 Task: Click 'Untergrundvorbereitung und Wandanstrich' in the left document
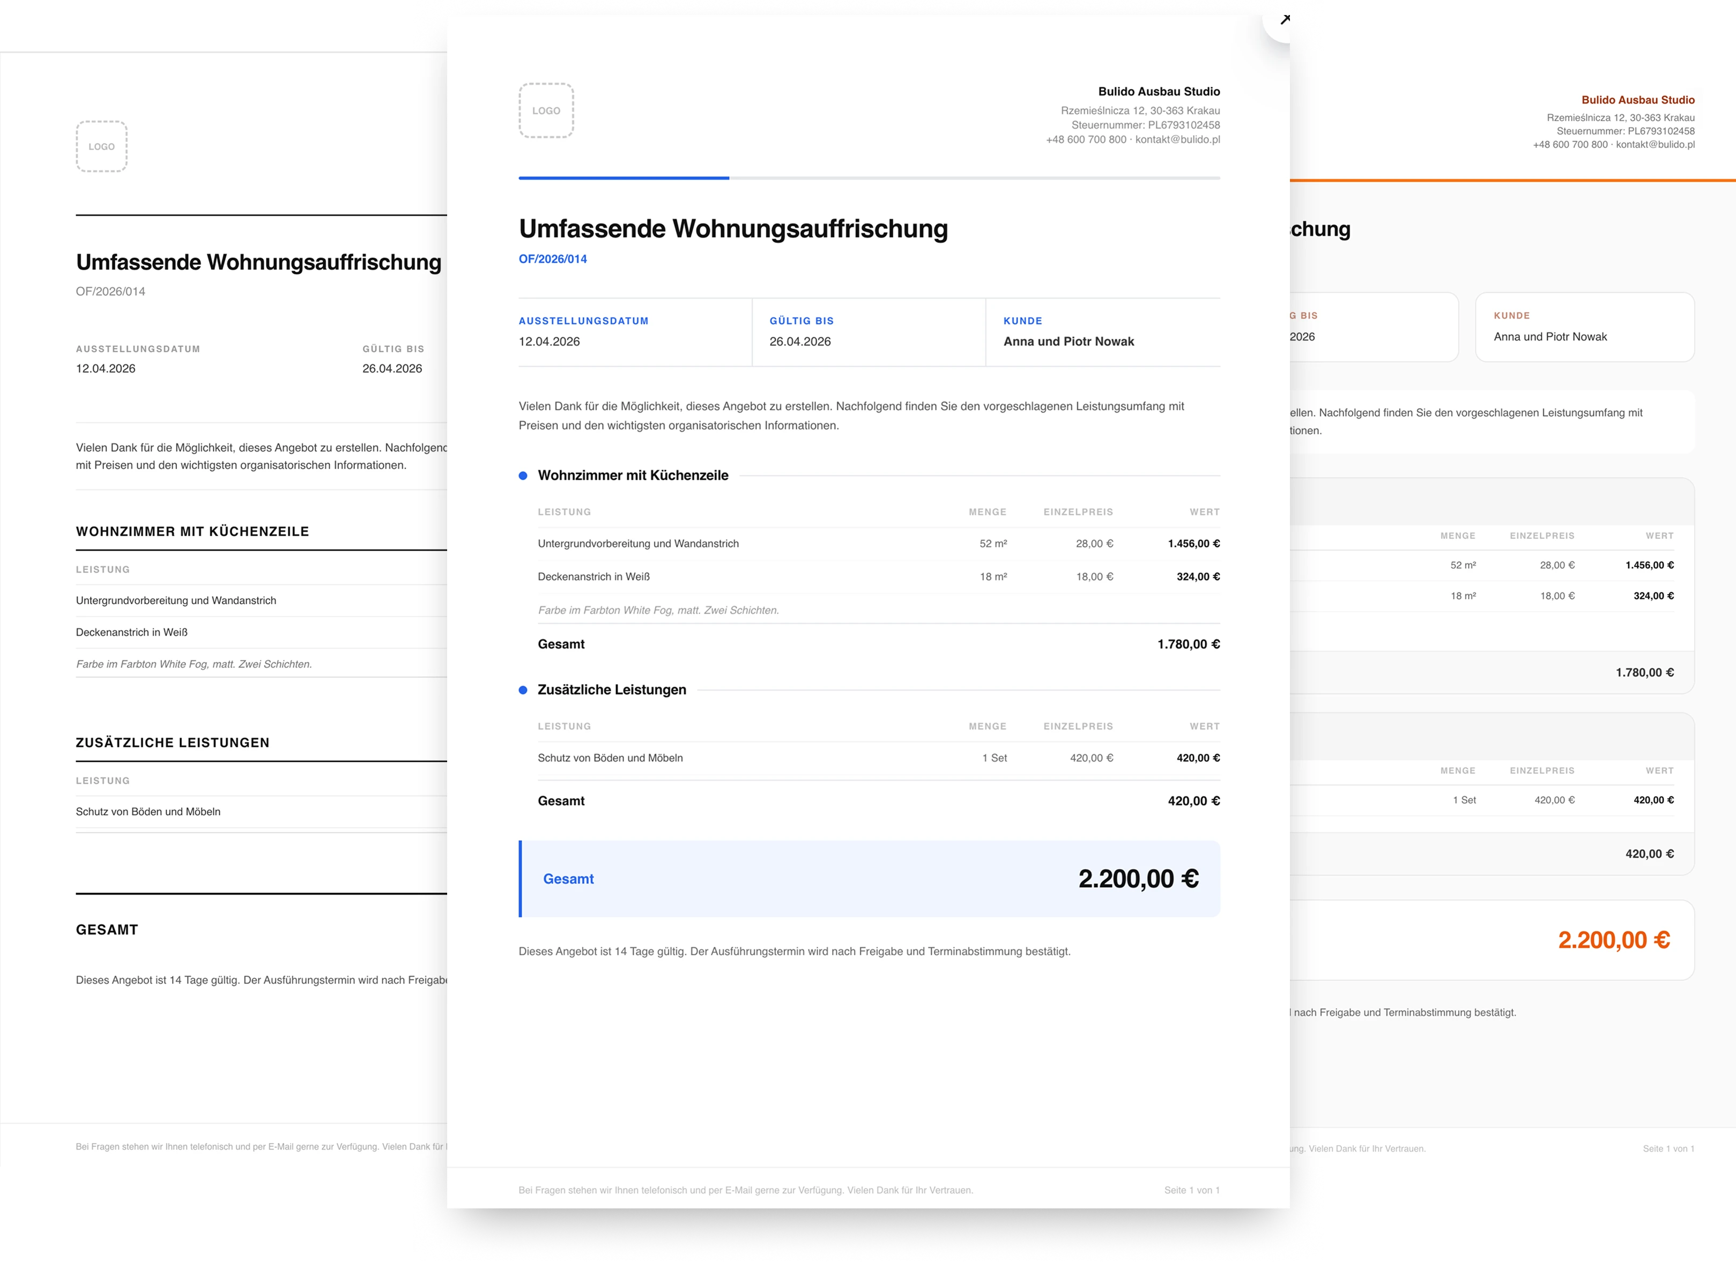[x=176, y=601]
